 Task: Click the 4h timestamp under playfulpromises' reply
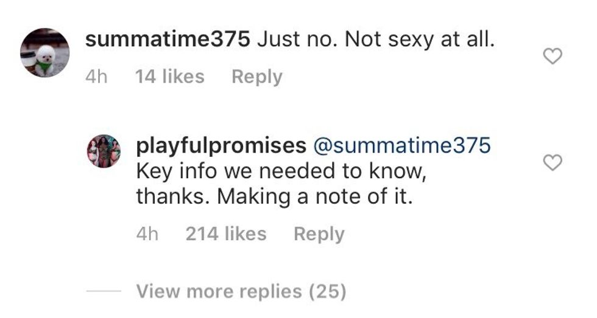(x=147, y=234)
